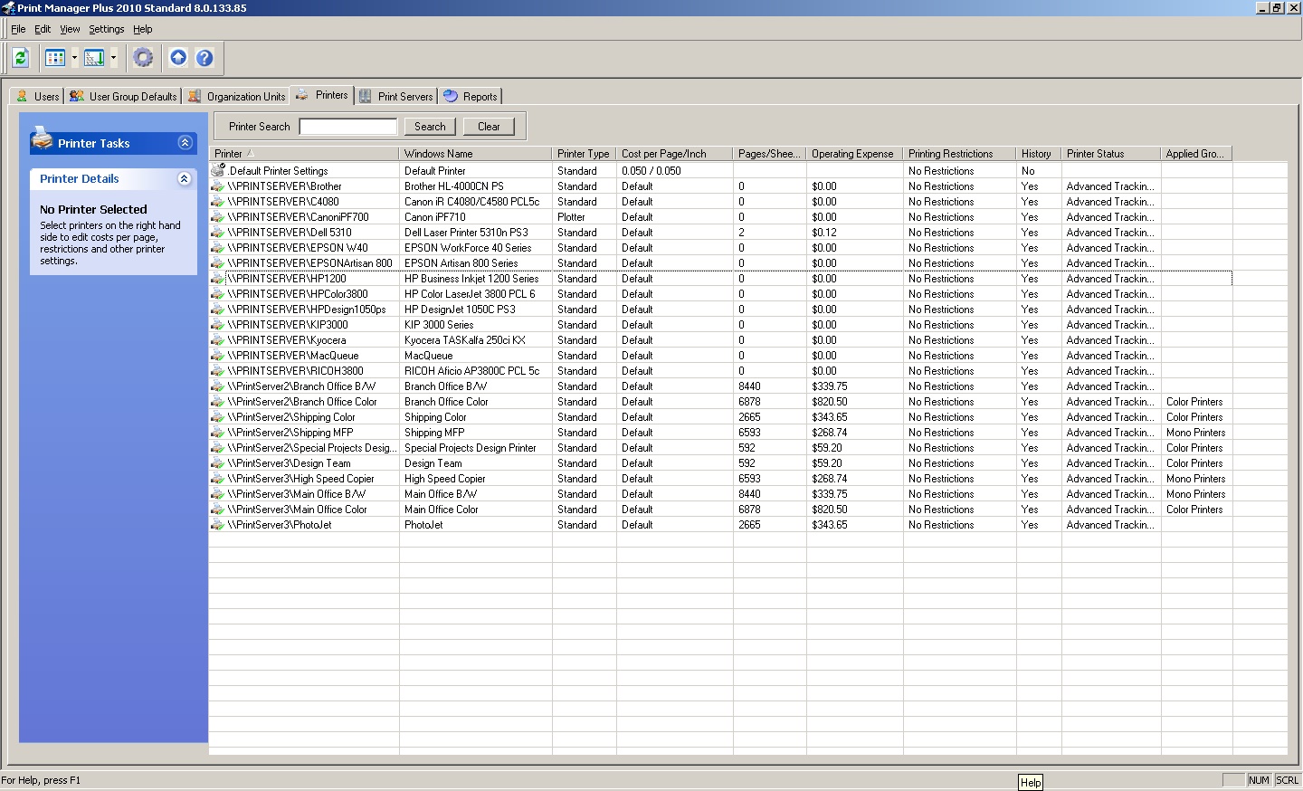This screenshot has width=1303, height=791.
Task: Click the sort list toolbar icon
Action: (94, 58)
